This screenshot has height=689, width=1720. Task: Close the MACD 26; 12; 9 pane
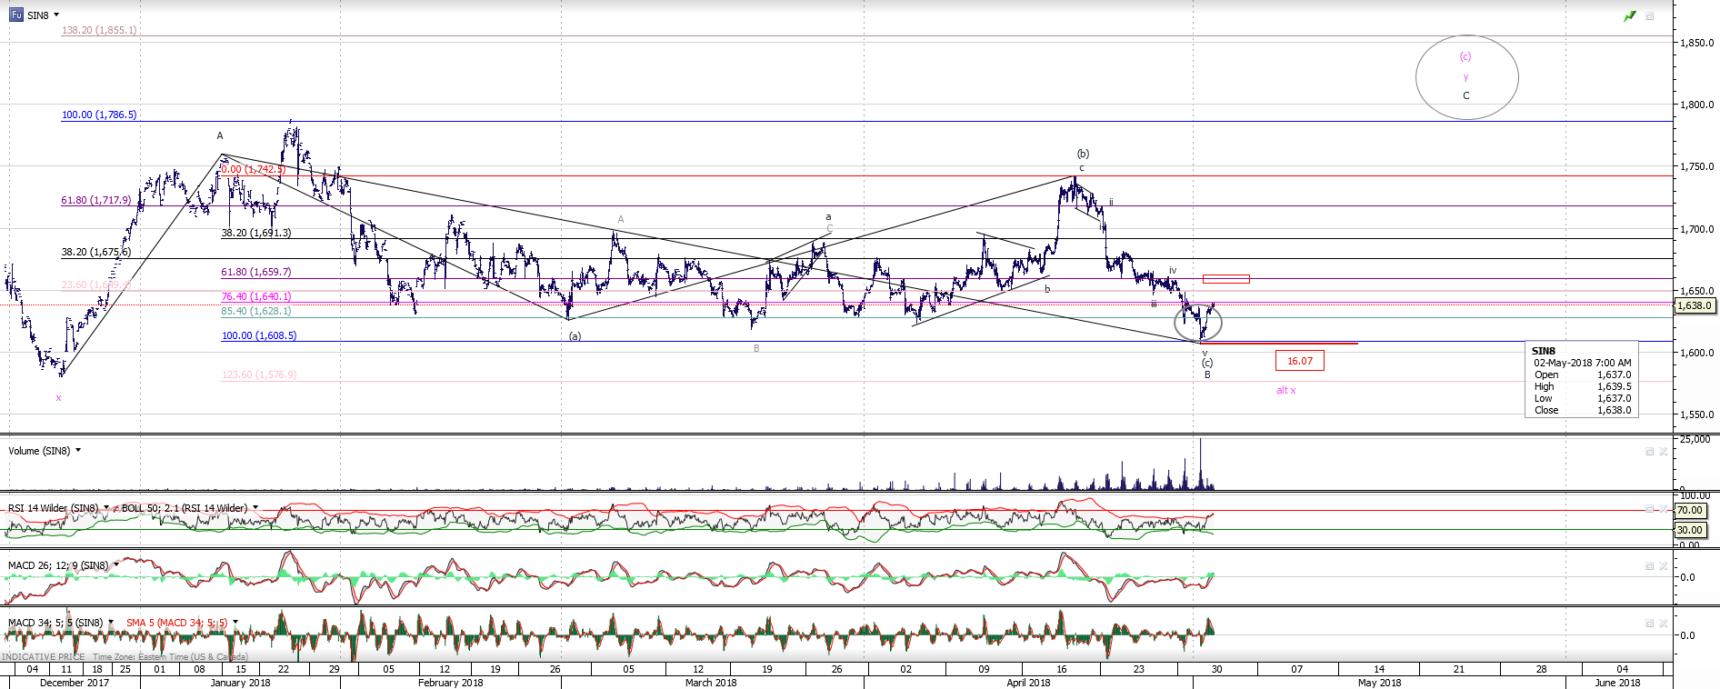pos(1663,566)
